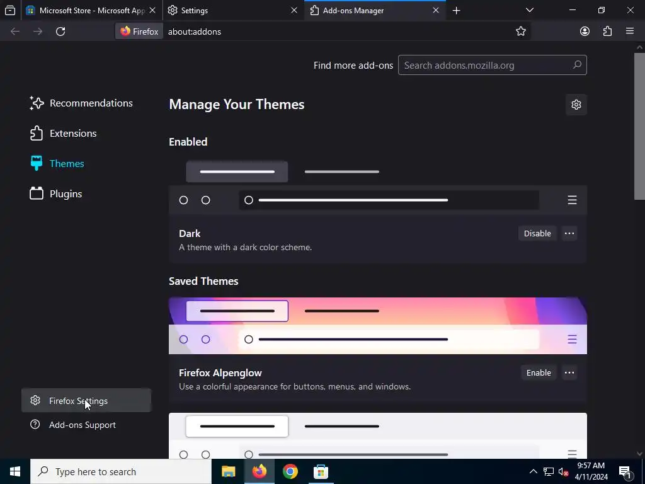645x484 pixels.
Task: Click the Firefox Alpenglow theme name
Action: [x=220, y=373]
